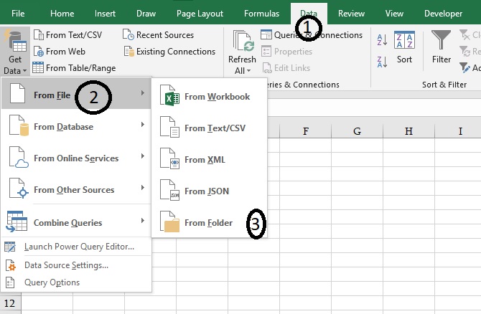Click From Text/CSV in the ribbon
This screenshot has width=481, height=314.
pyautogui.click(x=67, y=35)
